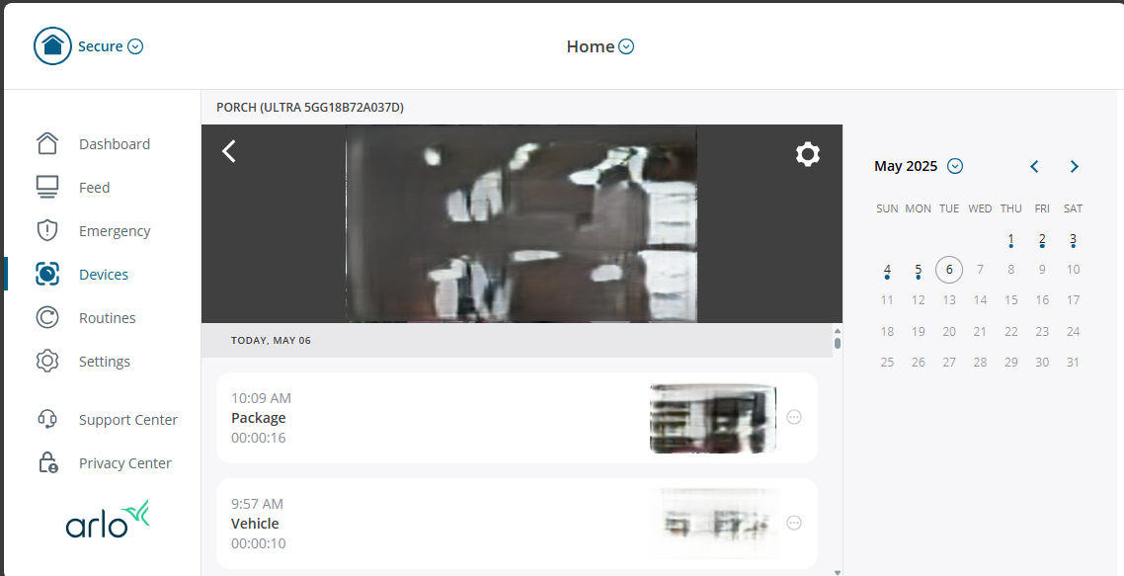Image resolution: width=1124 pixels, height=576 pixels.
Task: Open camera settings gear on video player
Action: [808, 154]
